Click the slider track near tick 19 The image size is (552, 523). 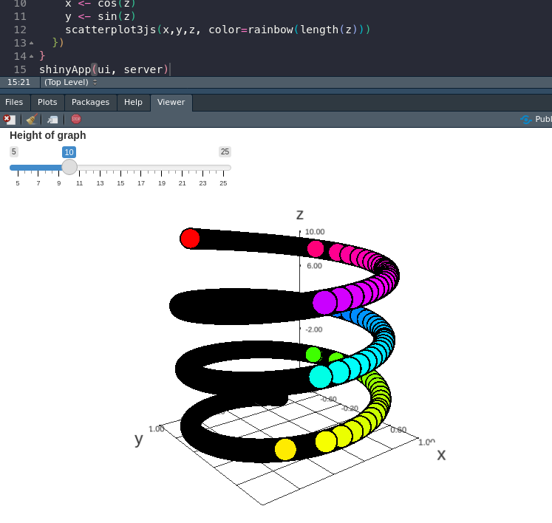point(162,168)
